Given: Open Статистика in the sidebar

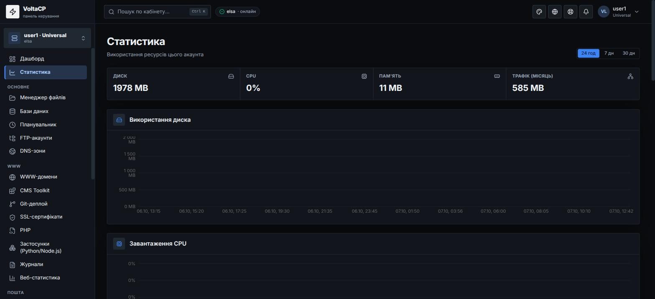Looking at the screenshot, I should point(46,72).
